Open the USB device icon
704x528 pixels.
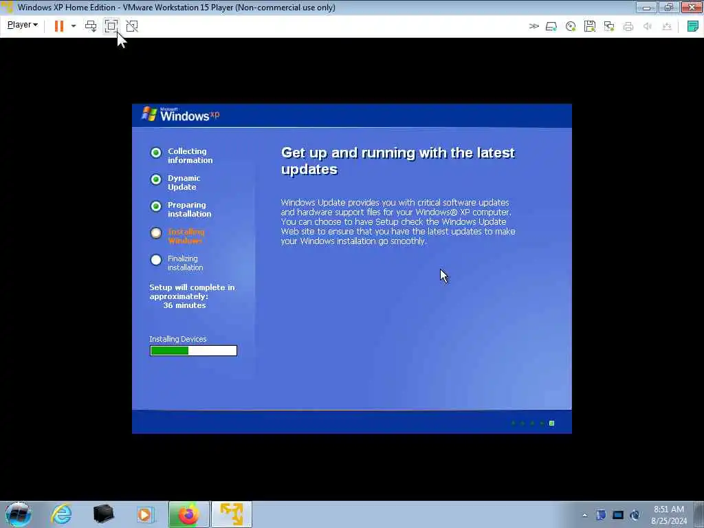pyautogui.click(x=667, y=27)
